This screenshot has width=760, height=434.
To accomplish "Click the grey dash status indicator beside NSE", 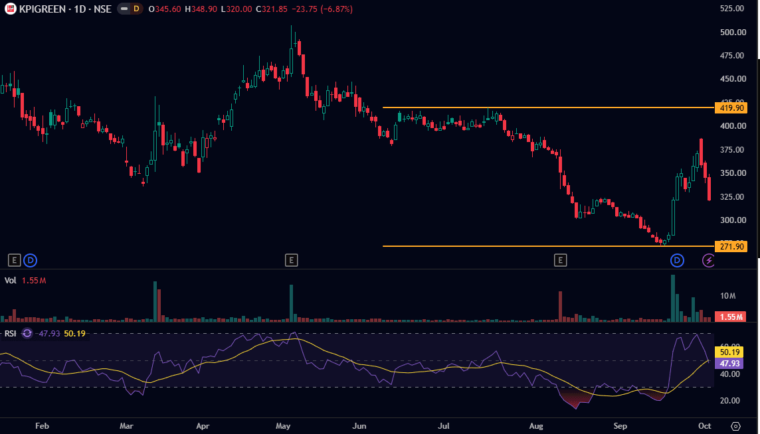I will tap(125, 9).
